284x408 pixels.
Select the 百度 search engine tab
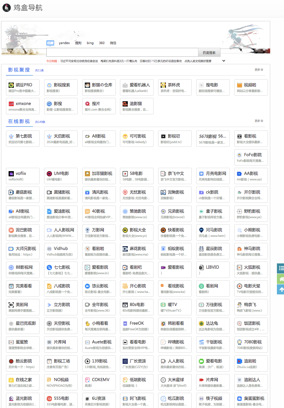(x=50, y=43)
